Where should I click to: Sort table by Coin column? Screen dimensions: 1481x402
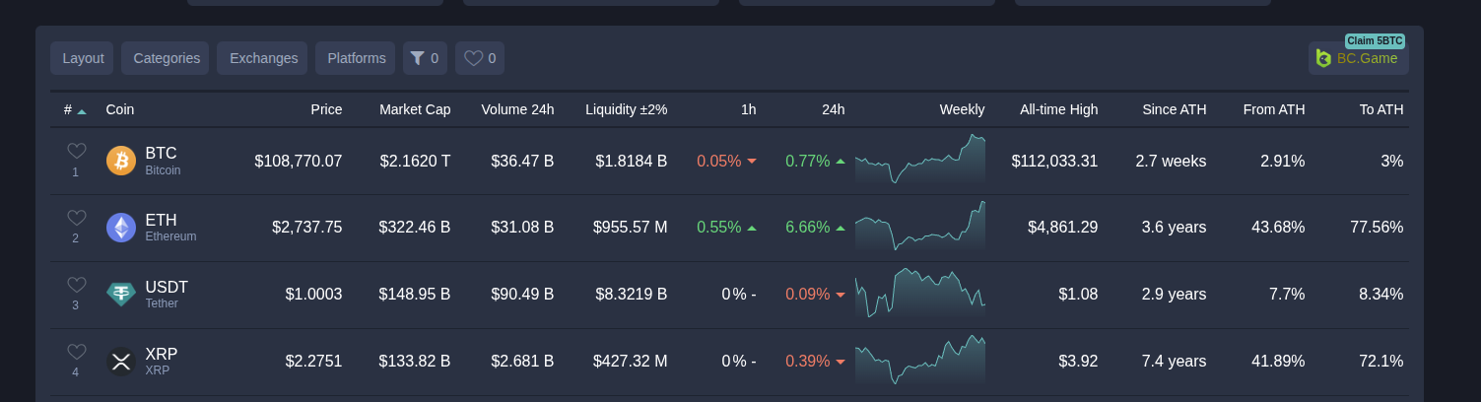point(120,109)
